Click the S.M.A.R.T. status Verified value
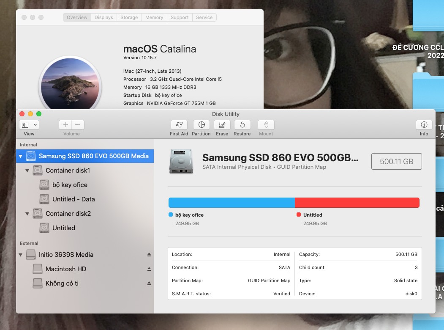This screenshot has width=444, height=330. pyautogui.click(x=281, y=294)
